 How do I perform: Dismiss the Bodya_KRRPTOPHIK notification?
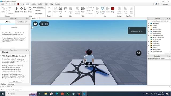[x=129, y=28]
